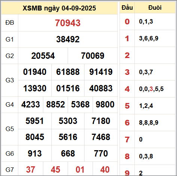The width and height of the screenshot is (177, 176).
Task: Select the G1 prize number 38492
Action: coord(68,39)
